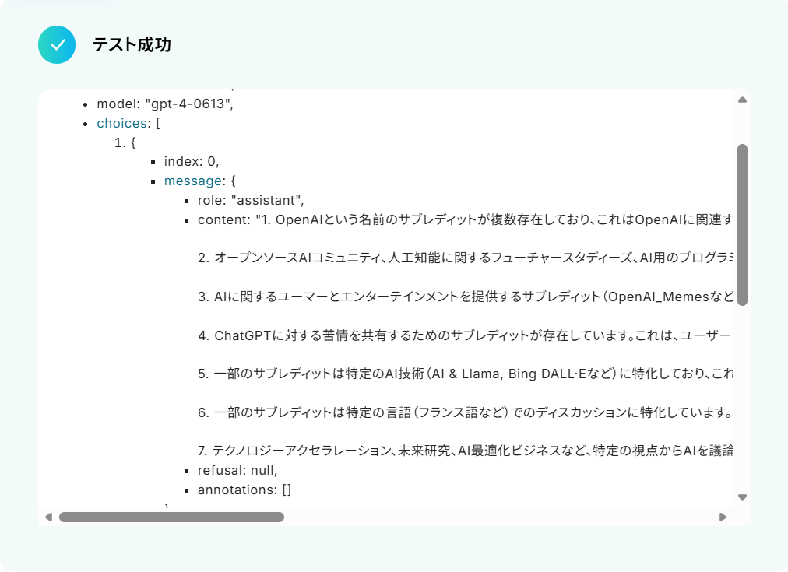Click the horizontal scrollbar thumb
This screenshot has width=788, height=572.
(171, 518)
